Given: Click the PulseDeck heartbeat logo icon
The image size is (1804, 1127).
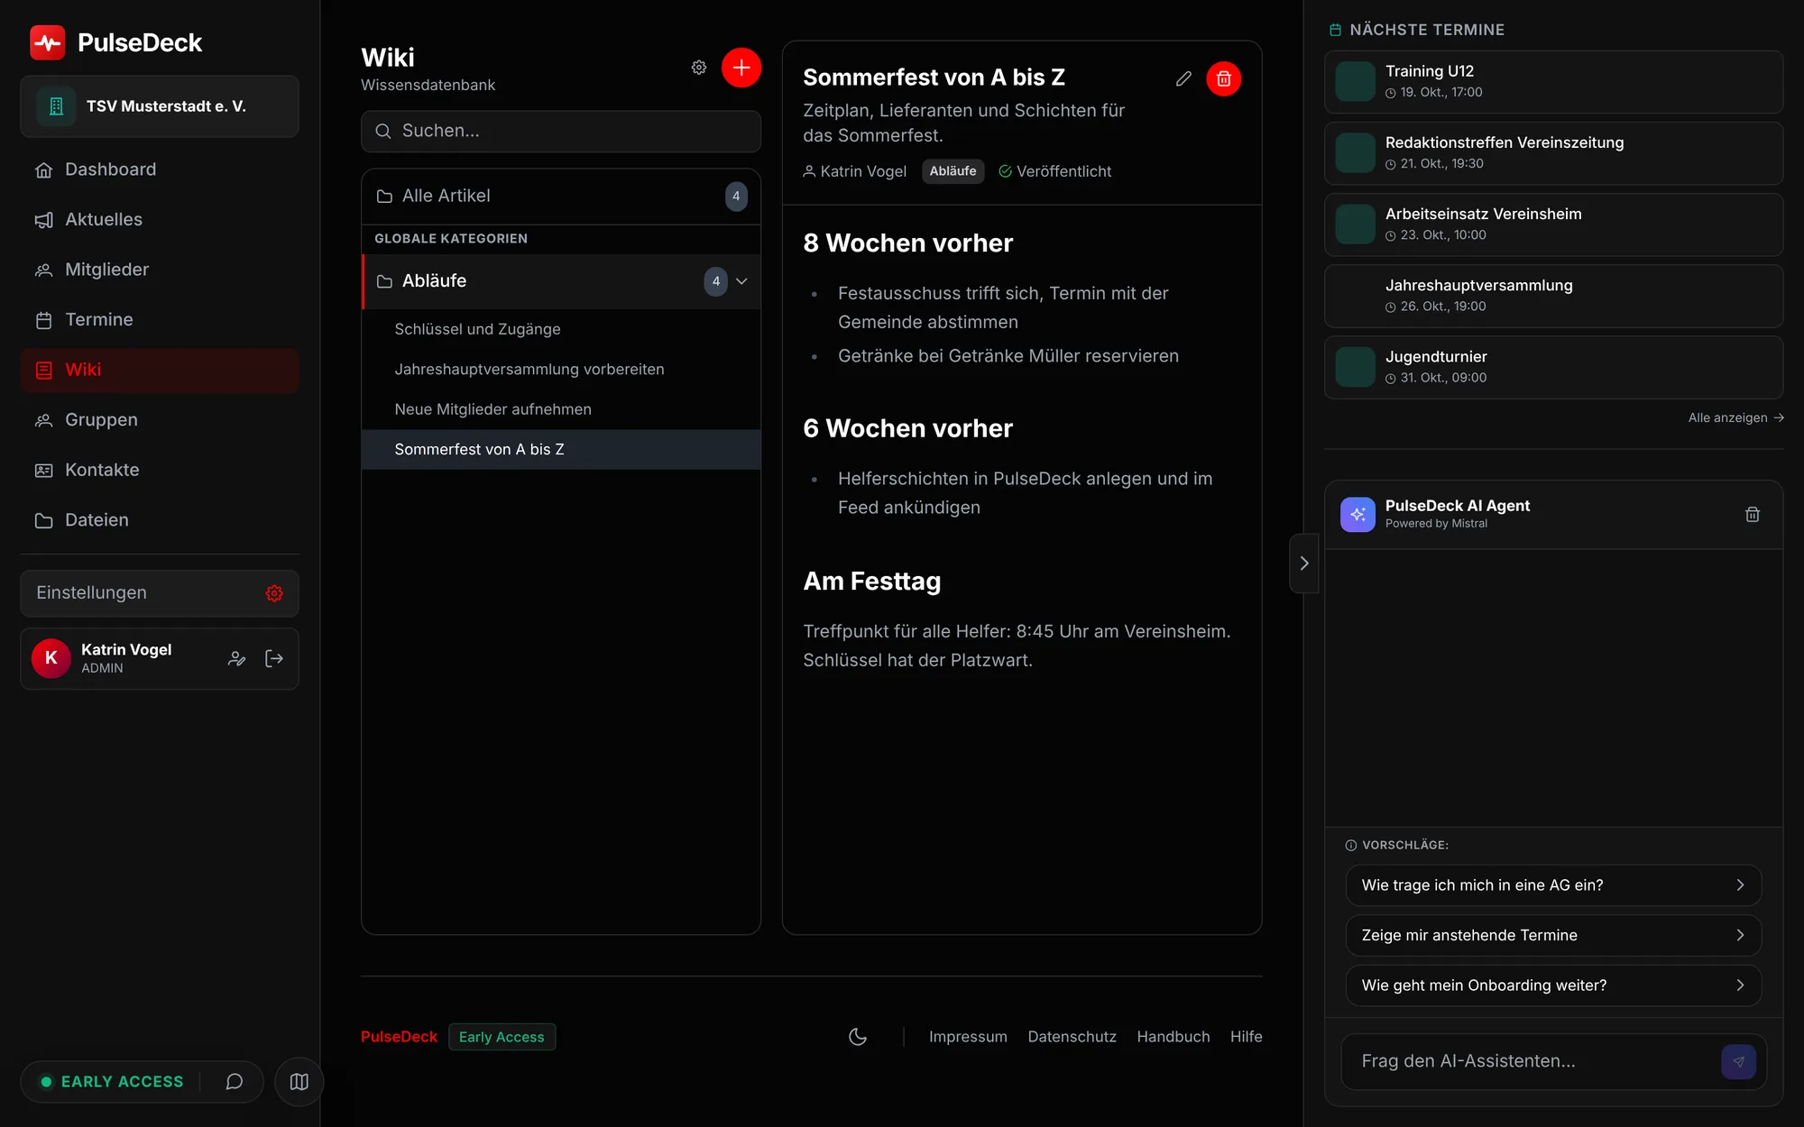Looking at the screenshot, I should tap(47, 42).
